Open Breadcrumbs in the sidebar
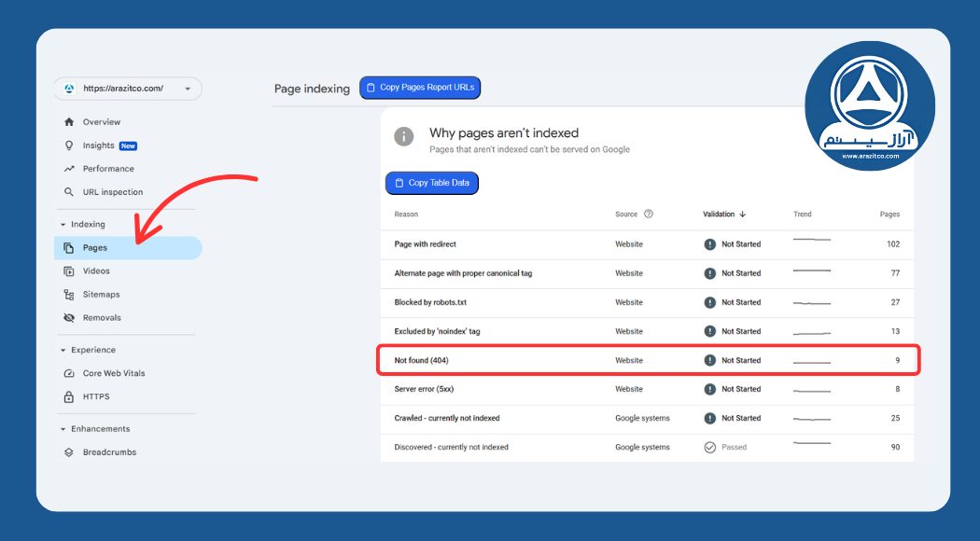Image resolution: width=980 pixels, height=541 pixels. (109, 452)
